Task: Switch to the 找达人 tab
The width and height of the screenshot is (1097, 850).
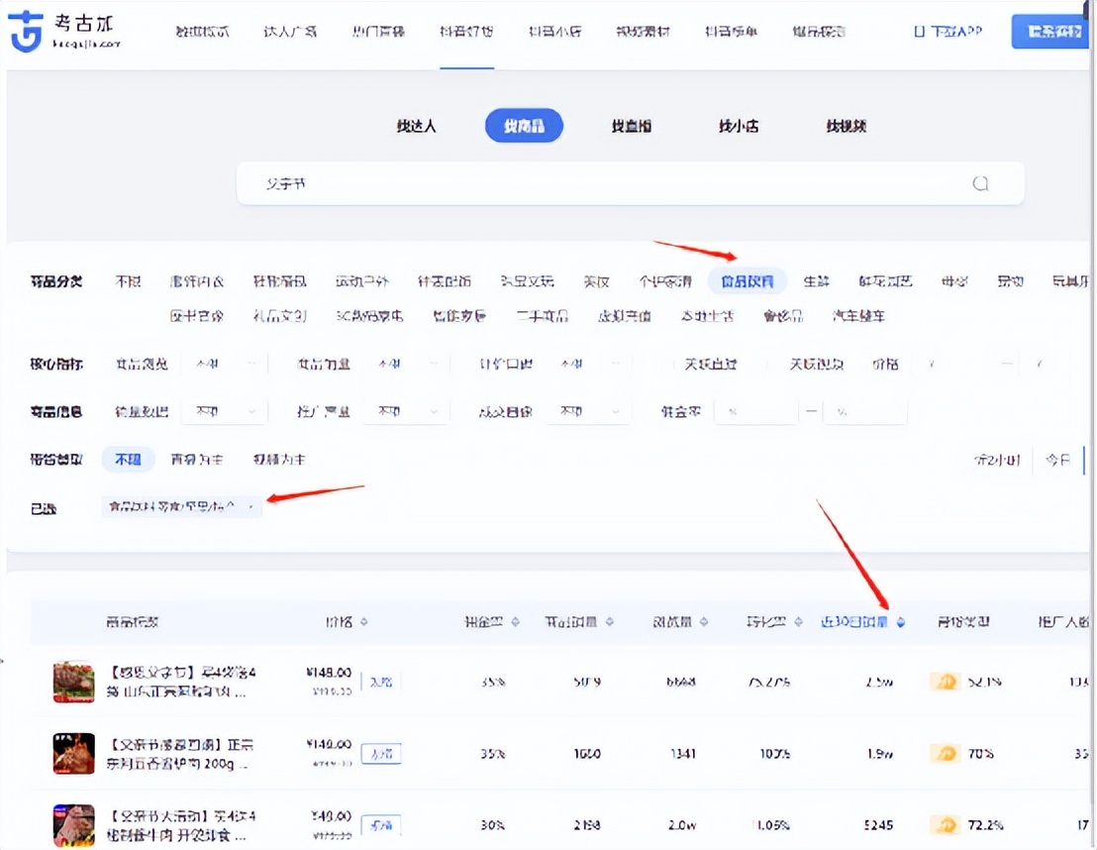Action: [x=416, y=126]
